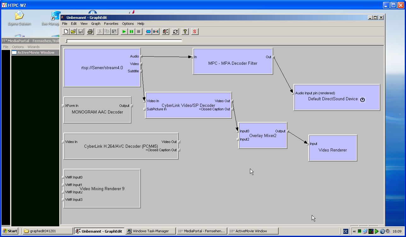Save the graph with the floppy disk icon
Image resolution: width=406 pixels, height=237 pixels.
point(80,31)
